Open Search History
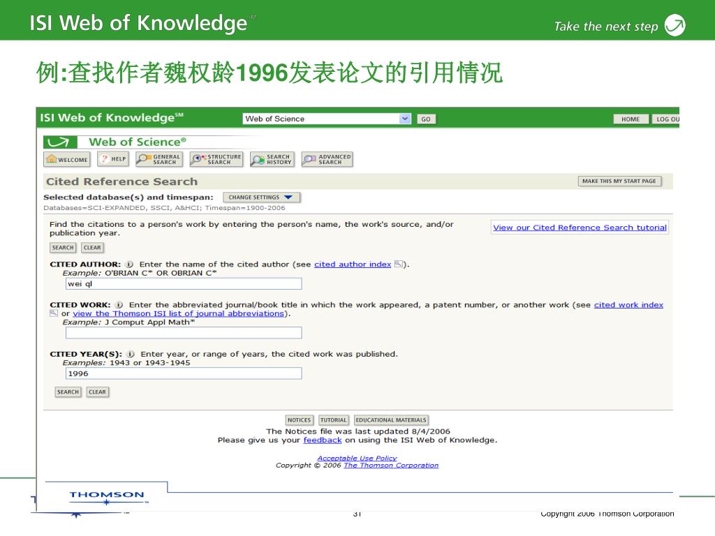This screenshot has width=715, height=536. (x=272, y=159)
